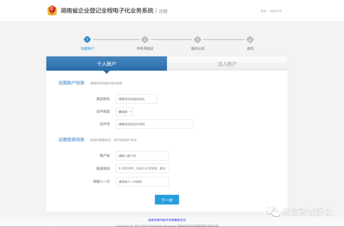Viewport: 344px width, 227px height.
Task: Focus the 证件号 input field
Action: (154, 124)
